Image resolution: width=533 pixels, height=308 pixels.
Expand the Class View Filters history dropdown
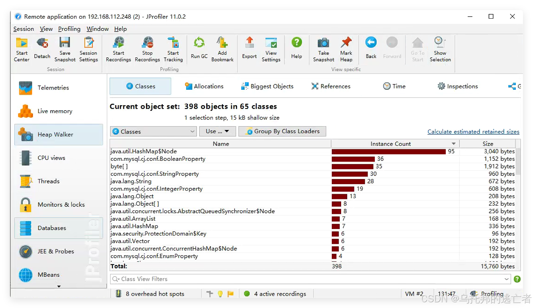[x=506, y=279]
